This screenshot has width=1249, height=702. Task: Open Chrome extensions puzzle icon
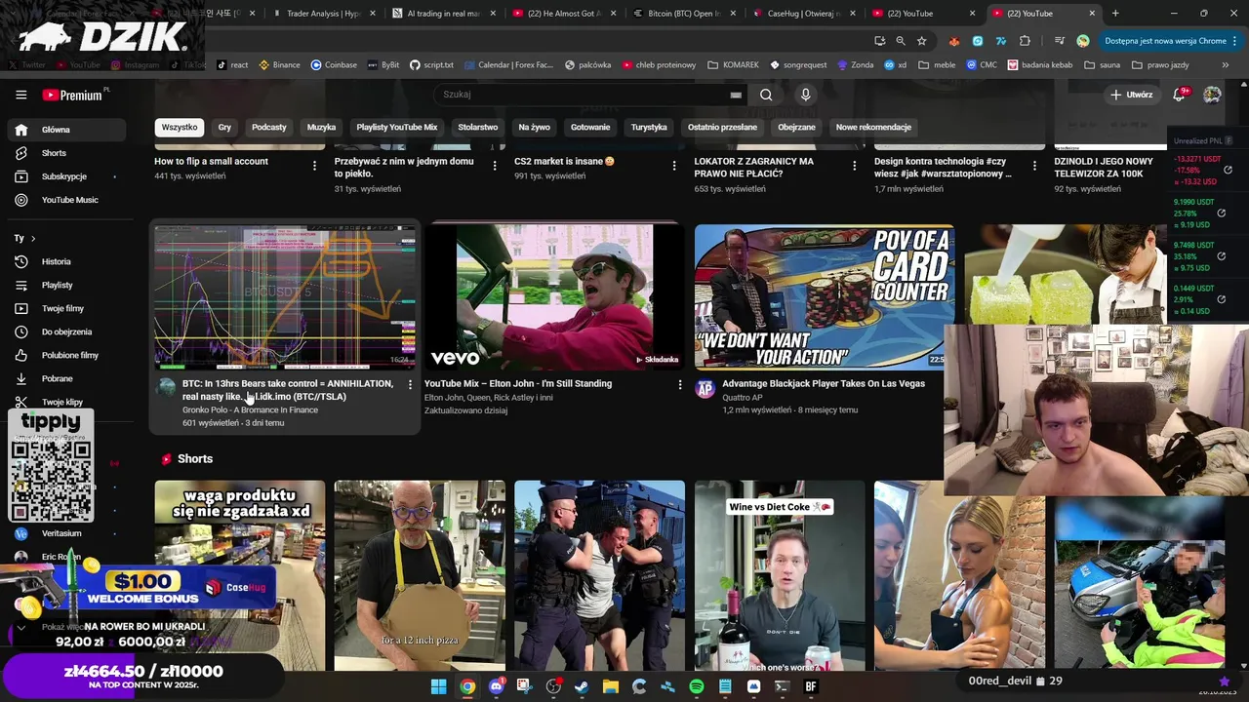pyautogui.click(x=1025, y=41)
